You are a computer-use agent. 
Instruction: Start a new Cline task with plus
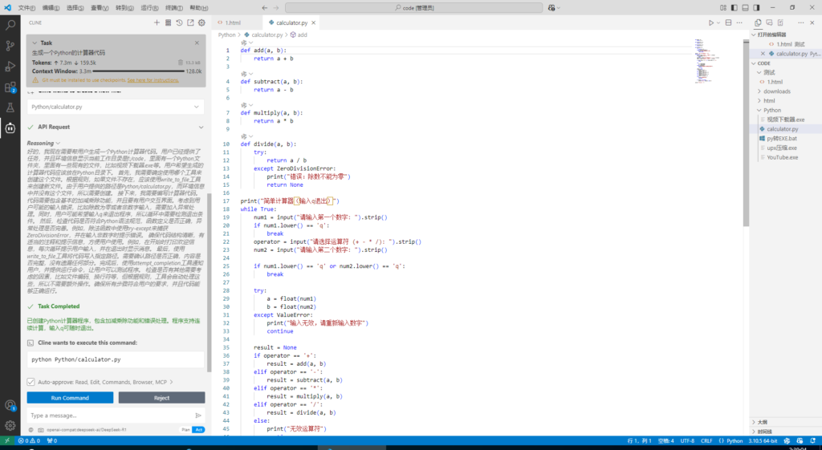157,22
